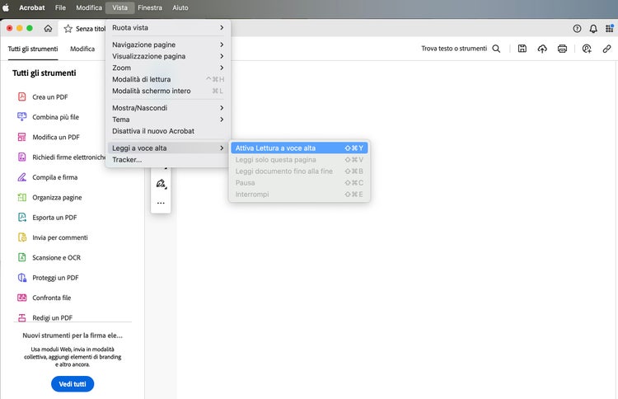Close the Vista menu in menu bar
The width and height of the screenshot is (618, 399).
(119, 7)
